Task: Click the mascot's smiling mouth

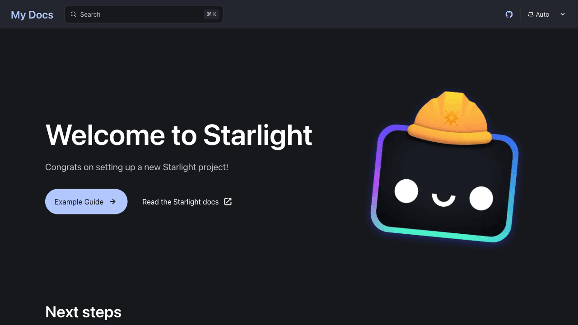Action: (x=443, y=200)
